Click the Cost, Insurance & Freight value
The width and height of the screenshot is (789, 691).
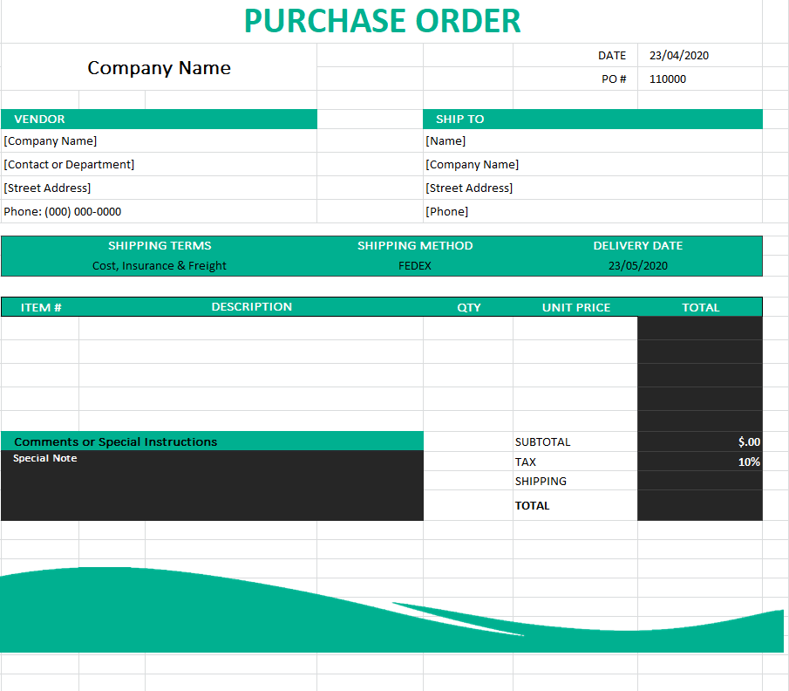[x=159, y=265]
